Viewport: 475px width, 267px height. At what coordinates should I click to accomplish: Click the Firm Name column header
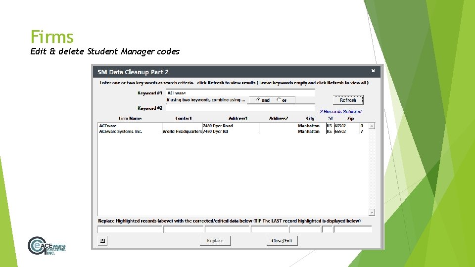pyautogui.click(x=130, y=118)
